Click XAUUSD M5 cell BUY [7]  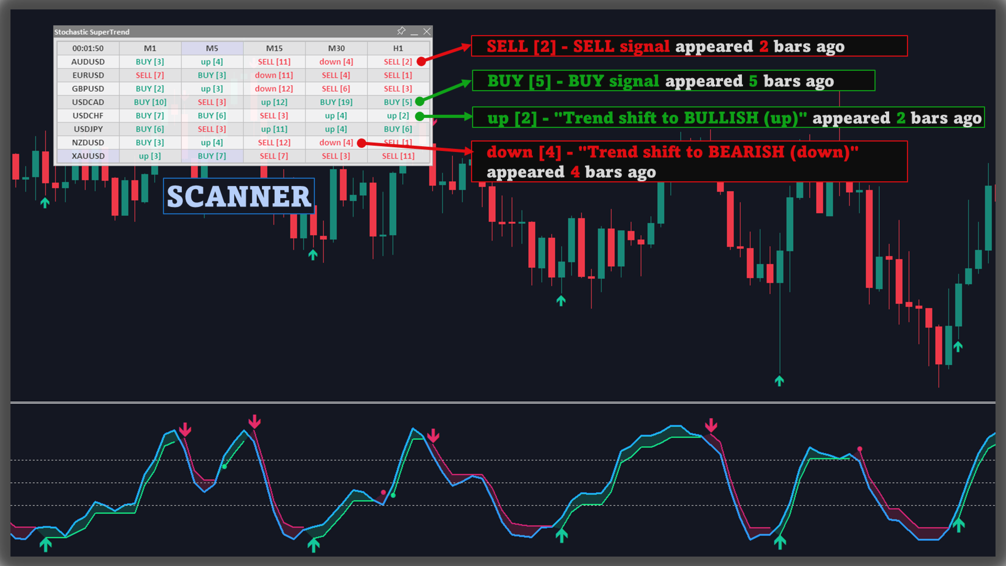pyautogui.click(x=212, y=156)
